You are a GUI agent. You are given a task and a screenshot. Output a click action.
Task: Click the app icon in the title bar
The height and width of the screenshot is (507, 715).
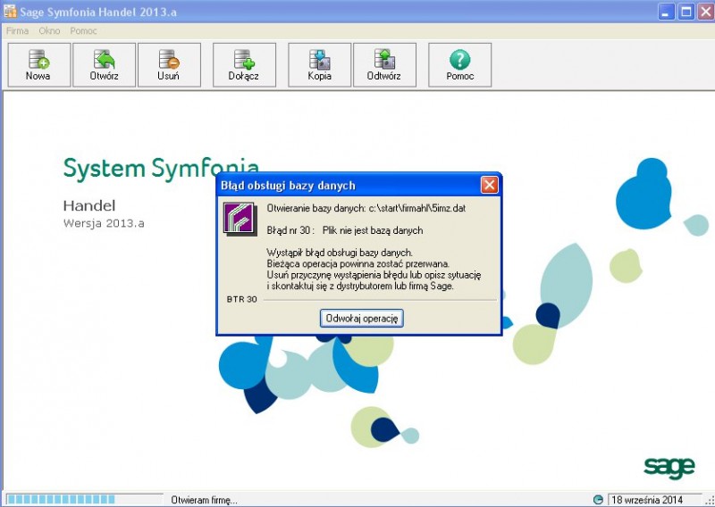pos(10,12)
